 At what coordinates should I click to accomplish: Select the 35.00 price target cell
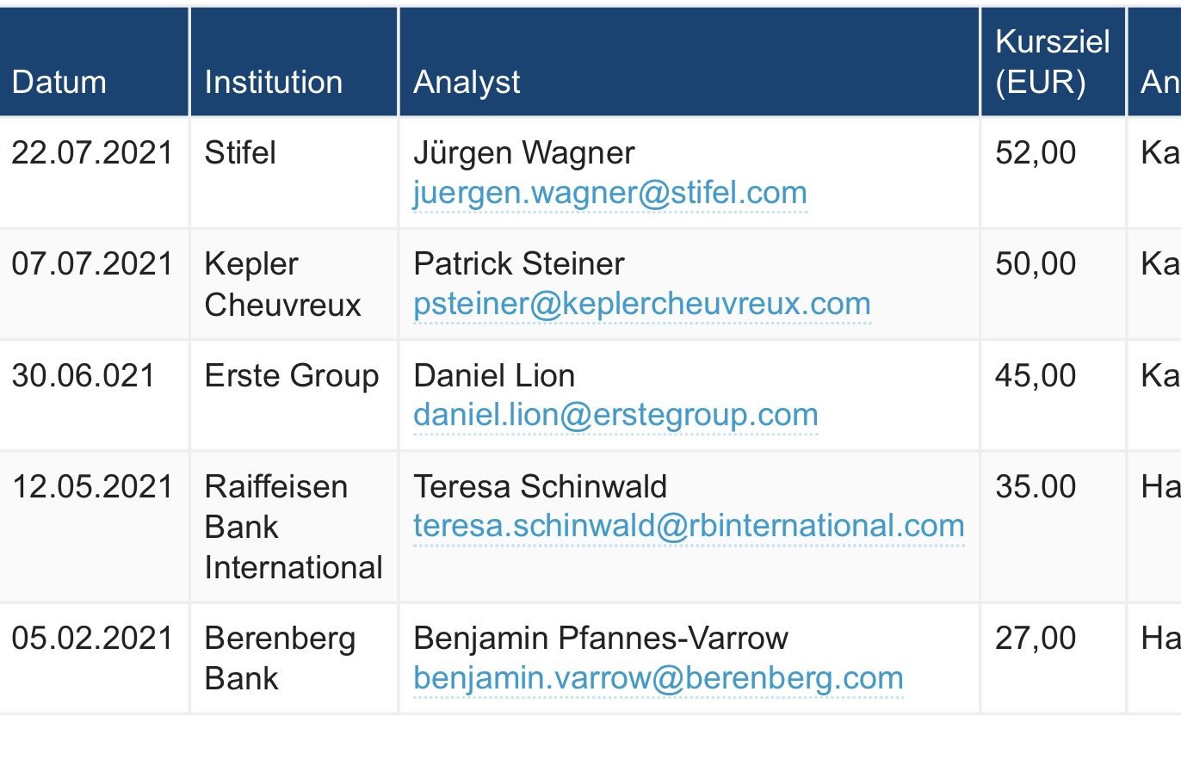coord(1036,487)
